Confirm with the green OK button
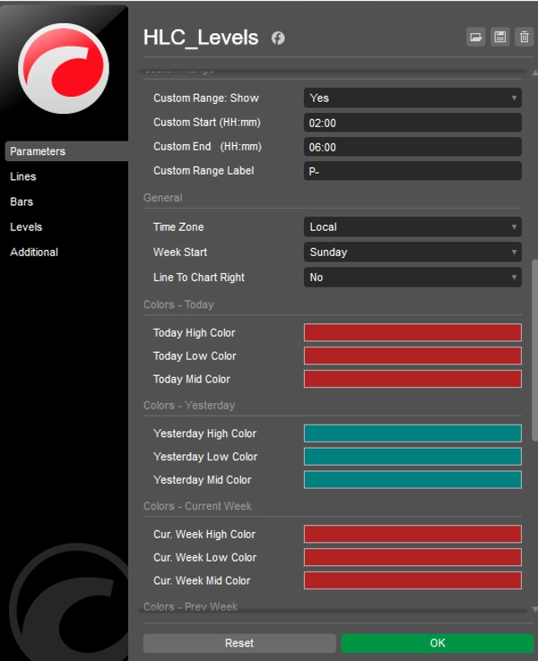The image size is (538, 661). click(x=437, y=643)
